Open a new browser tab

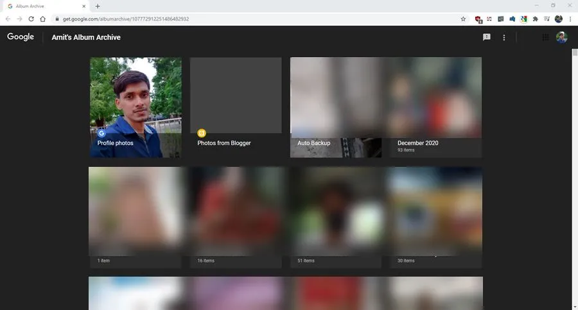click(98, 6)
